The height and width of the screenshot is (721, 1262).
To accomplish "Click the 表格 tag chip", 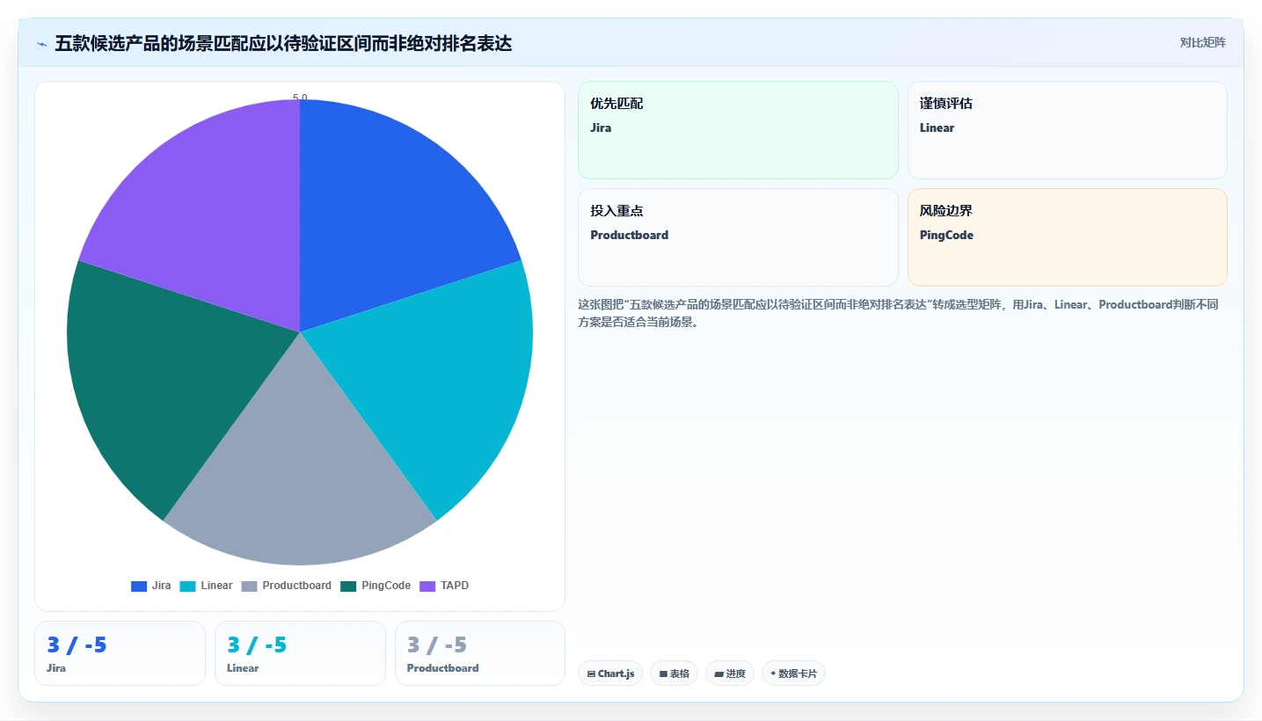I will click(x=675, y=674).
